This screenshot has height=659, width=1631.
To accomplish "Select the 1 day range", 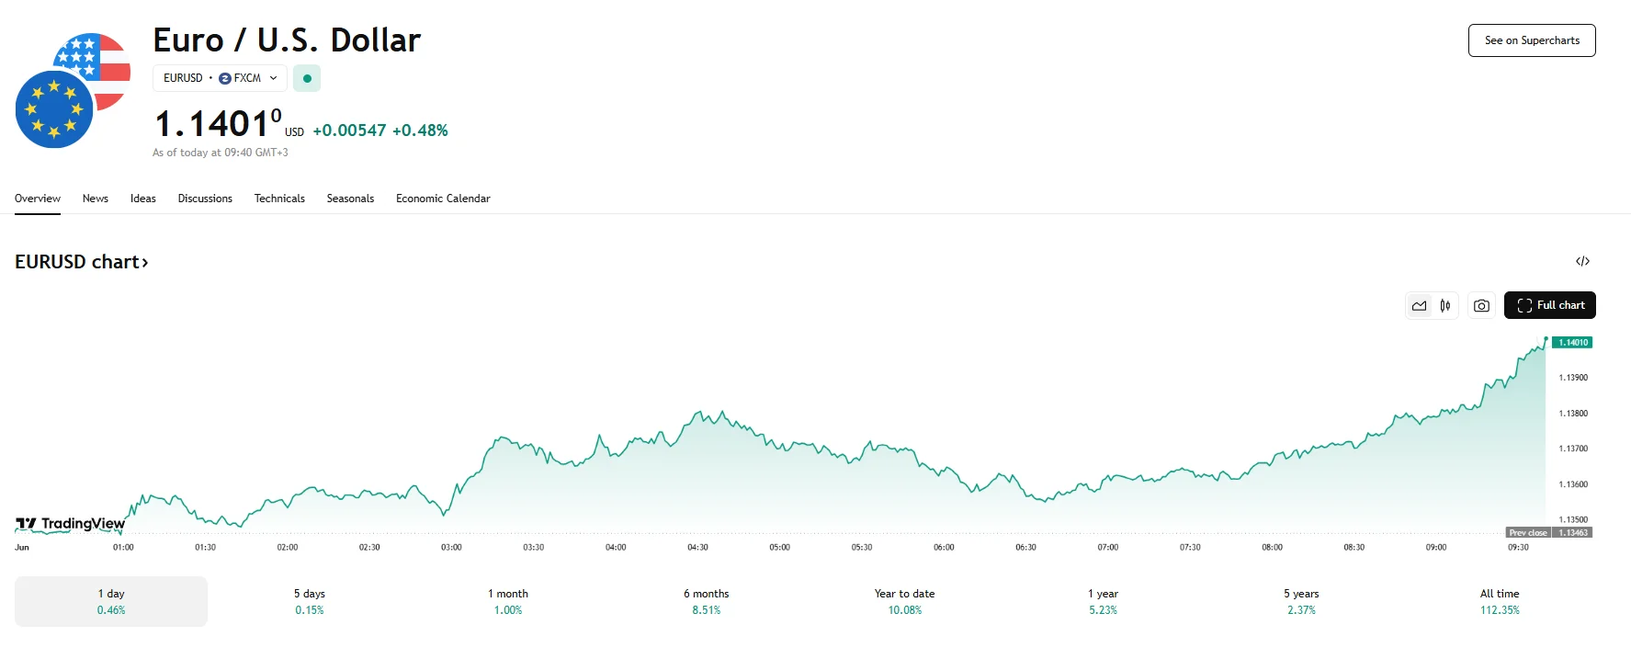I will 111,601.
